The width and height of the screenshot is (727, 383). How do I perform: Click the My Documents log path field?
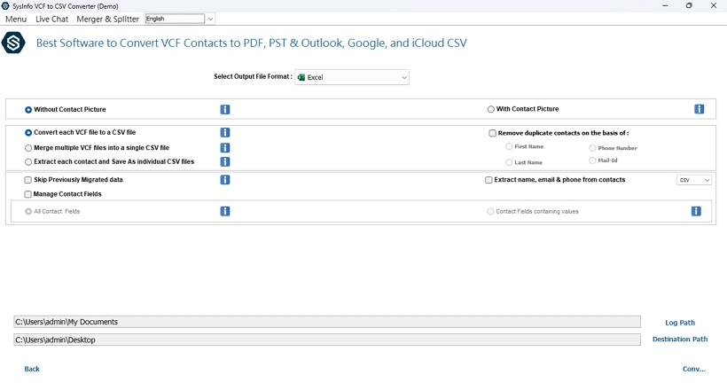click(327, 322)
